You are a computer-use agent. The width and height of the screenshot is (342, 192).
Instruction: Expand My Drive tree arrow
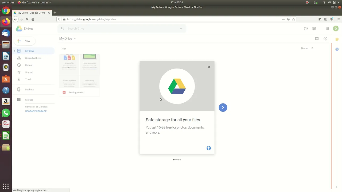(x=15, y=51)
